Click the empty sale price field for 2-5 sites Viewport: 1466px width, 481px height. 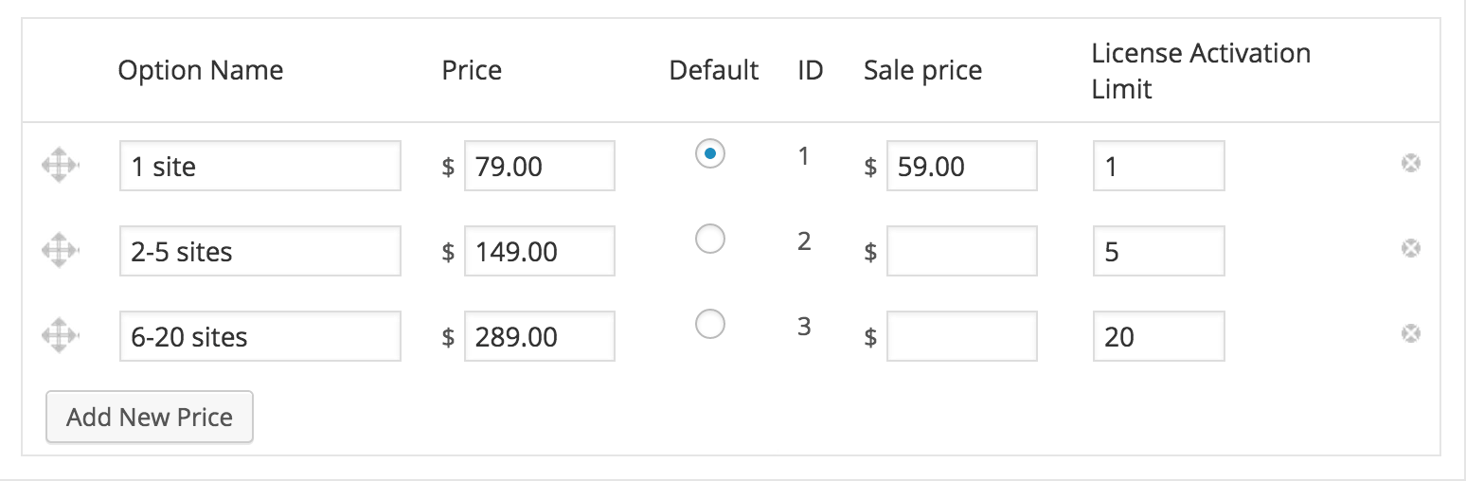pos(961,251)
